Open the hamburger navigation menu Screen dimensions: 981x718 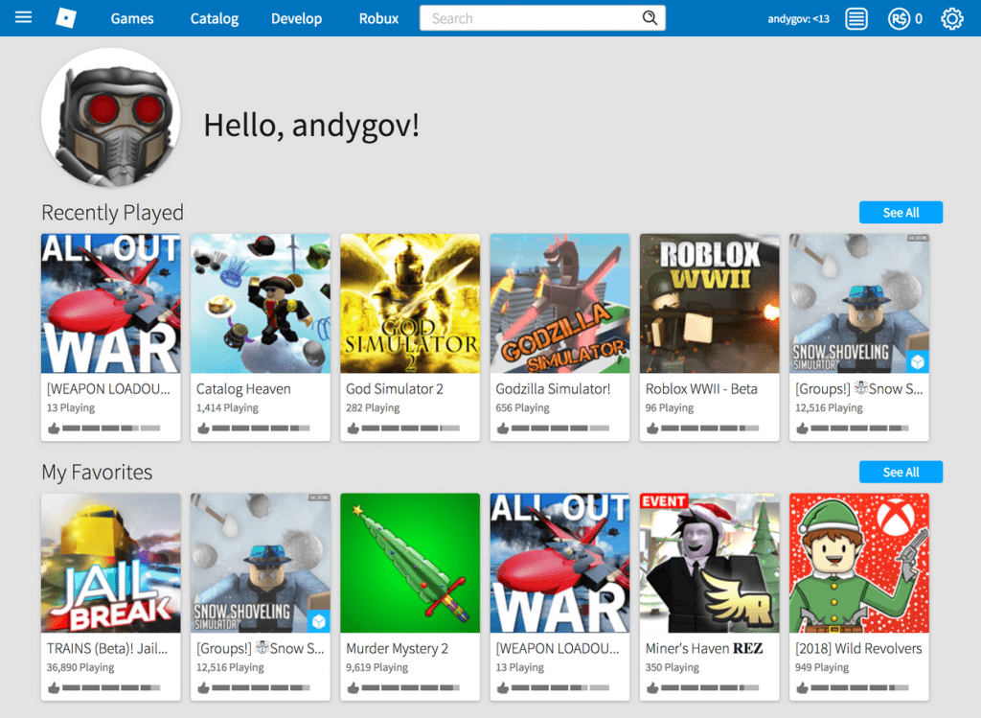(23, 17)
